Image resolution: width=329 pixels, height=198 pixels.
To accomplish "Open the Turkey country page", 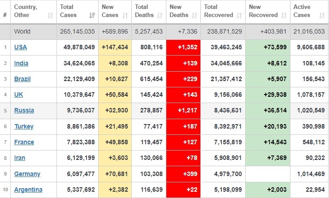I will pos(24,126).
